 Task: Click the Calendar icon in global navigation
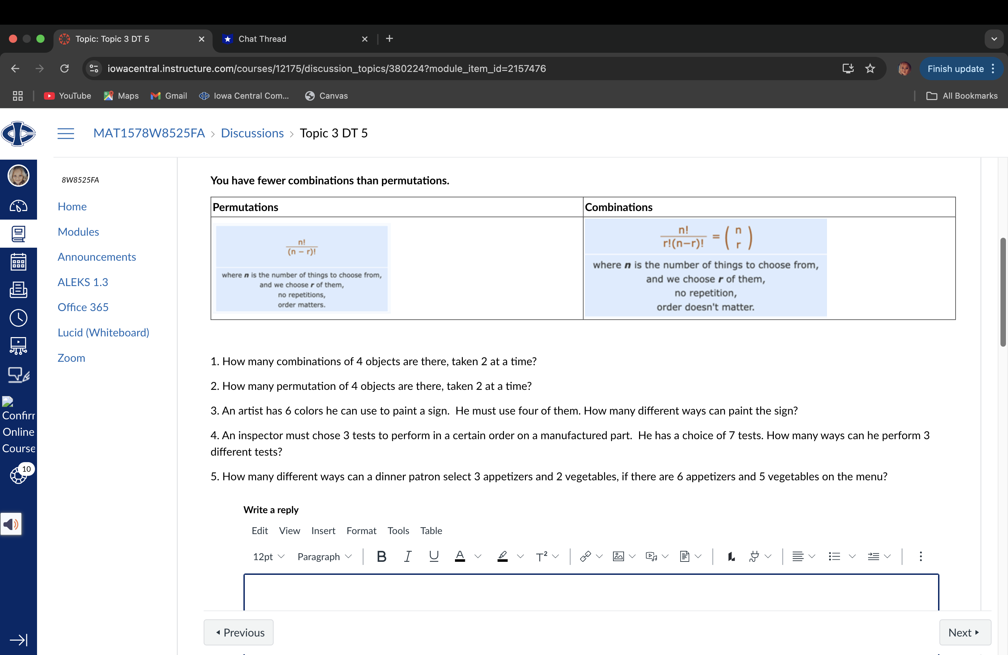click(x=18, y=262)
